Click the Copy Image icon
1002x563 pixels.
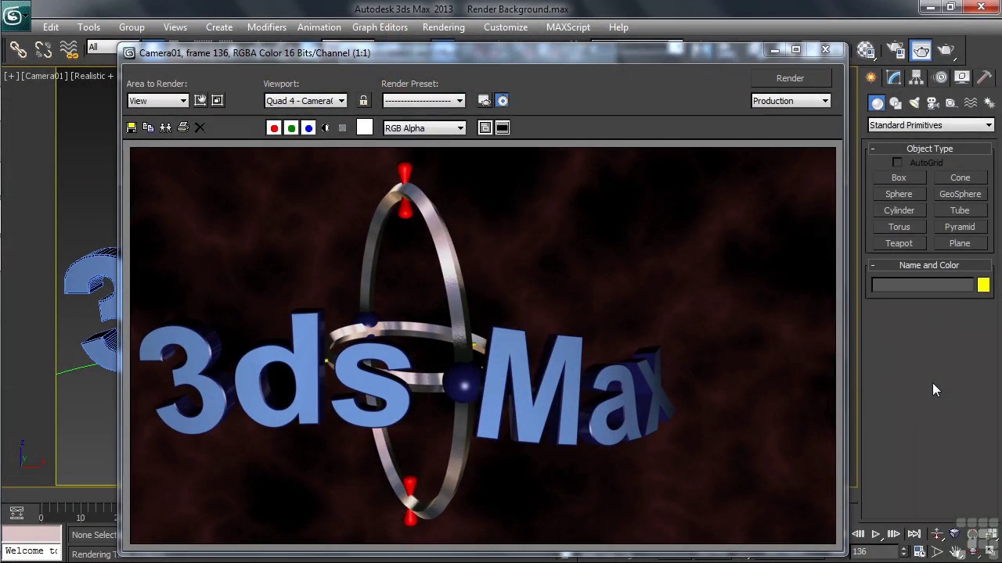[149, 127]
